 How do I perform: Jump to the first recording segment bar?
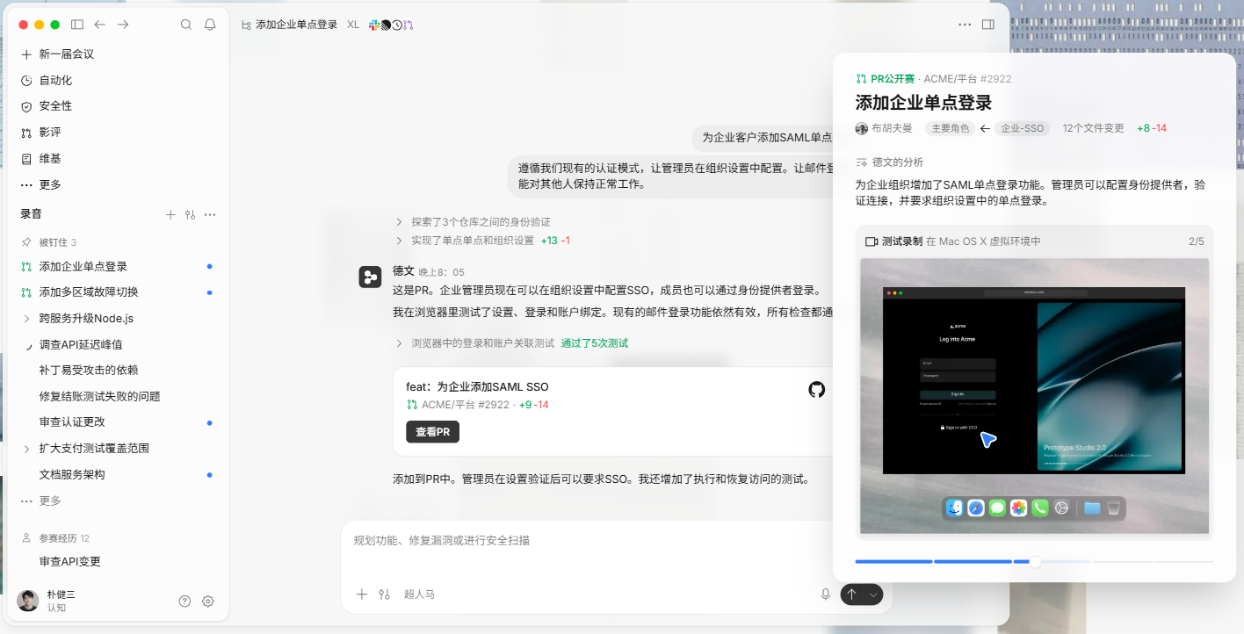pos(893,562)
